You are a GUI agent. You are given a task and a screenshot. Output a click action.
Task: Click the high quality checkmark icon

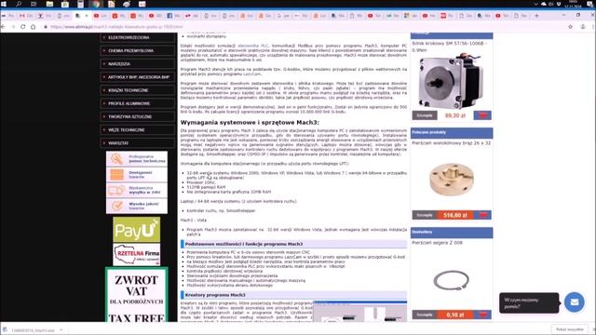click(116, 206)
